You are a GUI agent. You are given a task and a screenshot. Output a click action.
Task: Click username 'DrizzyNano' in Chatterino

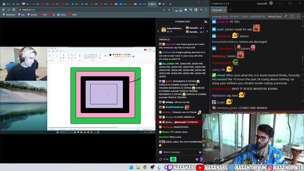tap(225, 48)
